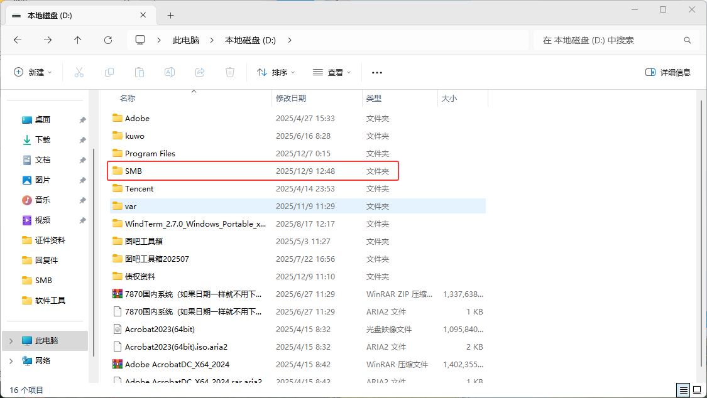Click the Paste clipboard icon
707x398 pixels.
[140, 72]
